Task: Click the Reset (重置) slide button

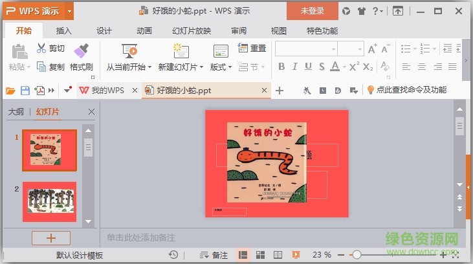Action: (x=252, y=48)
